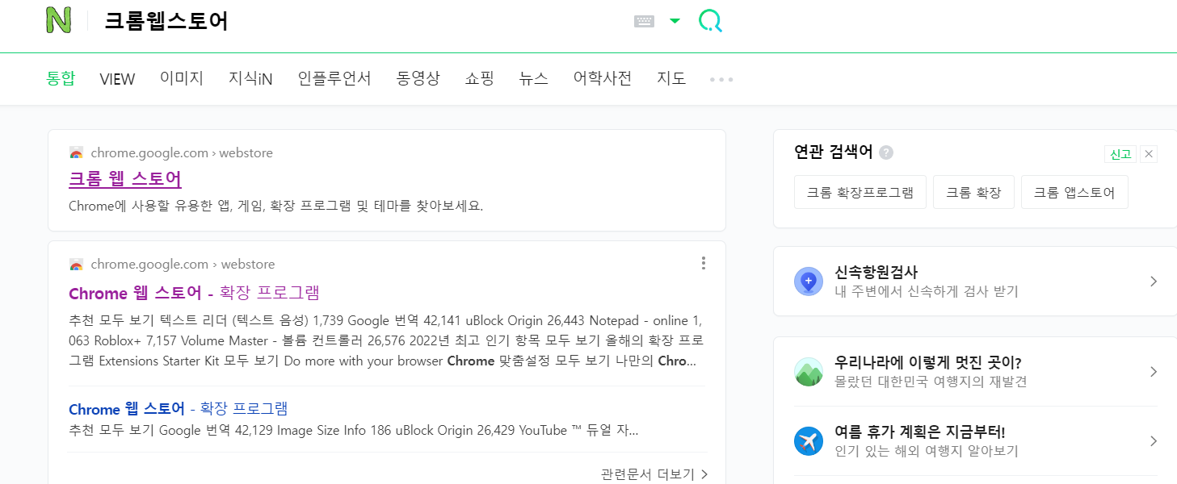Click the green mountain icon

(809, 372)
